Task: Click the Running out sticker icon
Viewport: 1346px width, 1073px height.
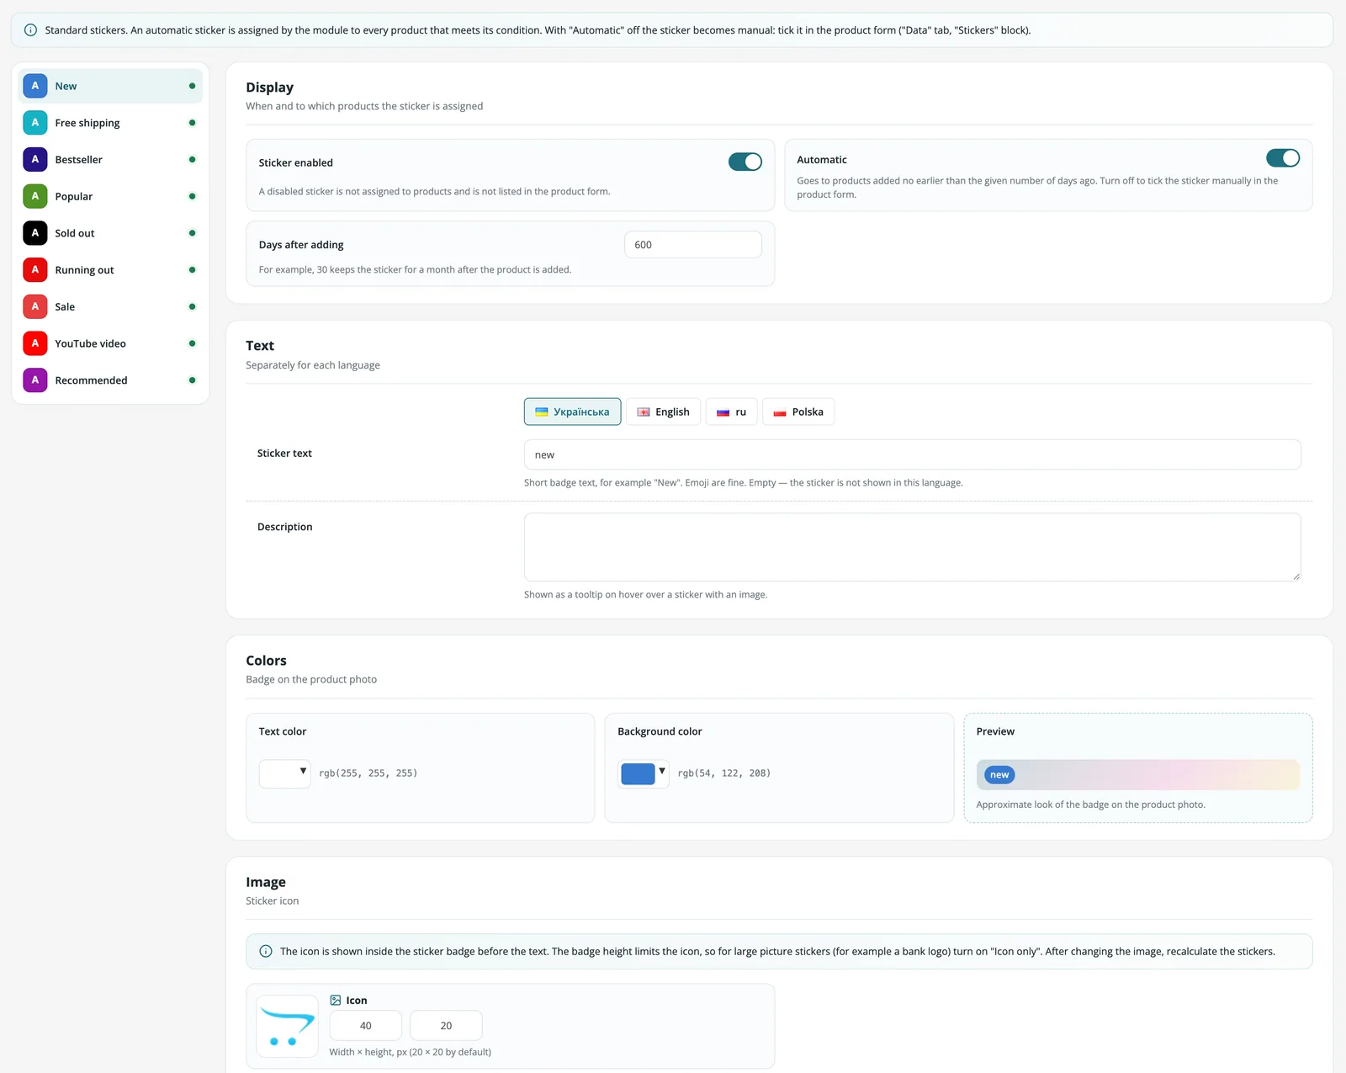Action: 34,269
